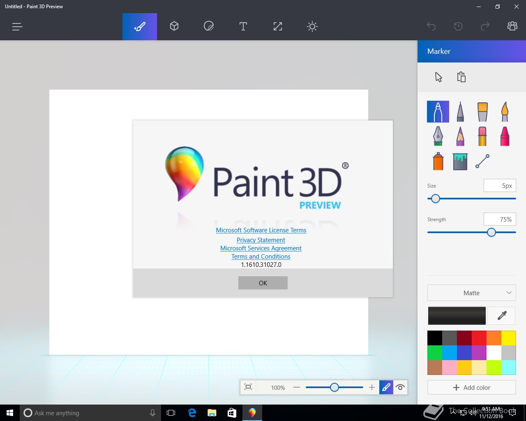Image resolution: width=526 pixels, height=421 pixels.
Task: Open the History clock icon
Action: 458,27
